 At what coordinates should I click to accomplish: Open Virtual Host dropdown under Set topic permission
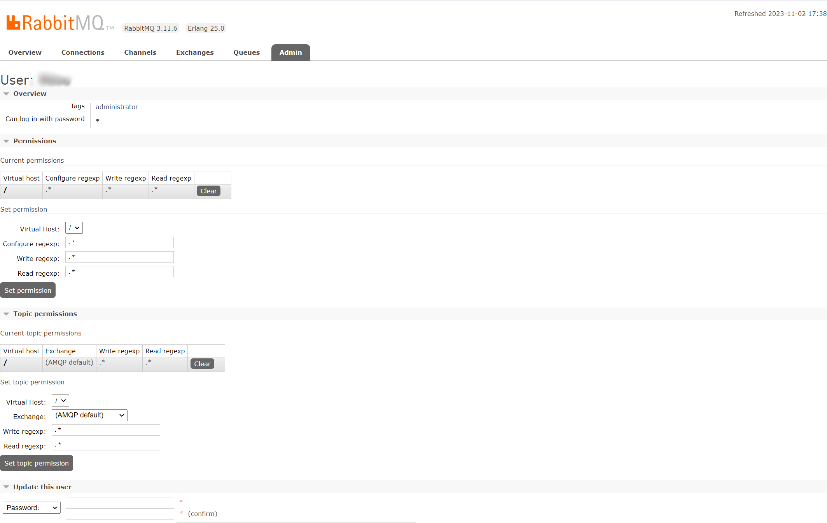pyautogui.click(x=60, y=401)
